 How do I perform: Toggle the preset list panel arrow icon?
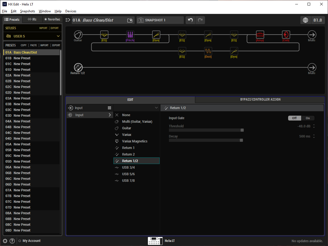(68, 20)
